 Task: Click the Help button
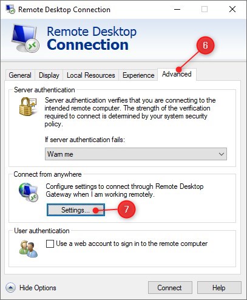click(x=219, y=287)
